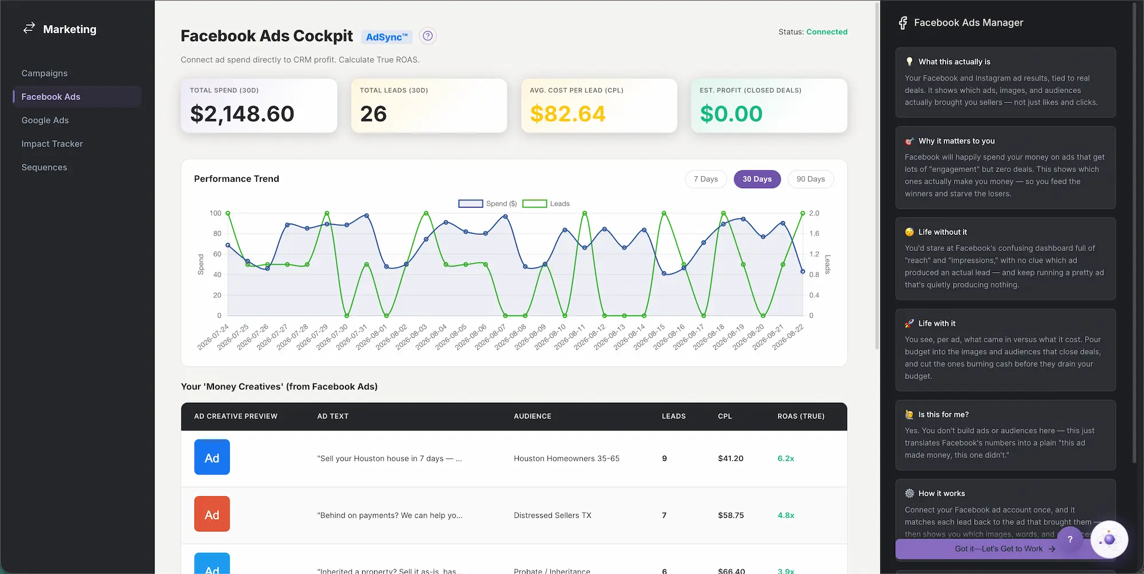
Task: Click the $41.20 CPL cell
Action: pos(730,459)
